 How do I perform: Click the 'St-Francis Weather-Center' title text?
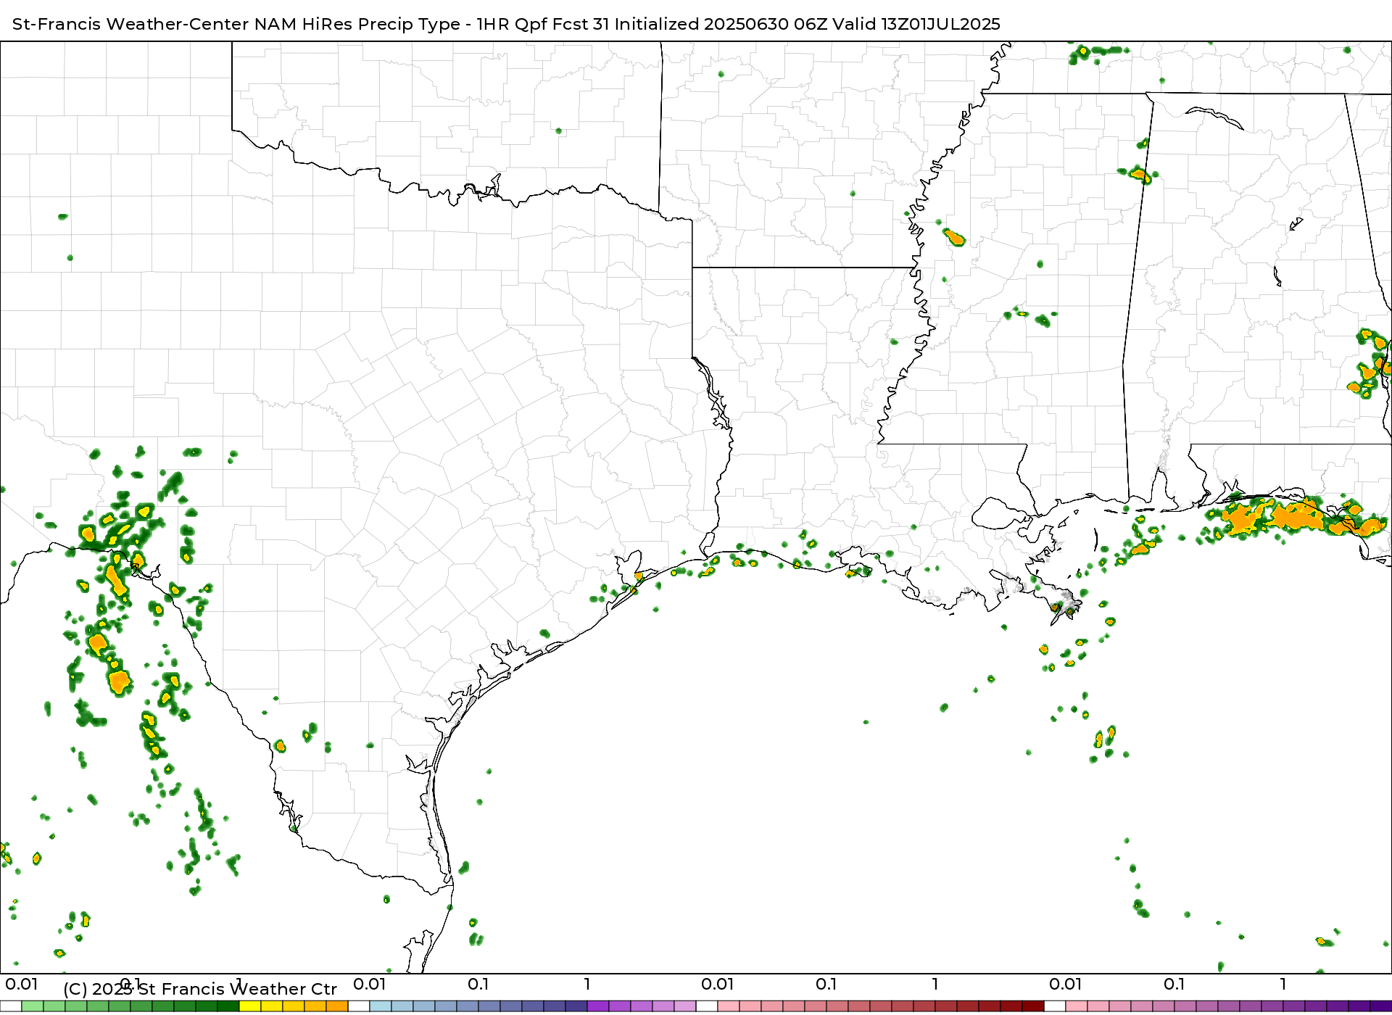pyautogui.click(x=130, y=24)
